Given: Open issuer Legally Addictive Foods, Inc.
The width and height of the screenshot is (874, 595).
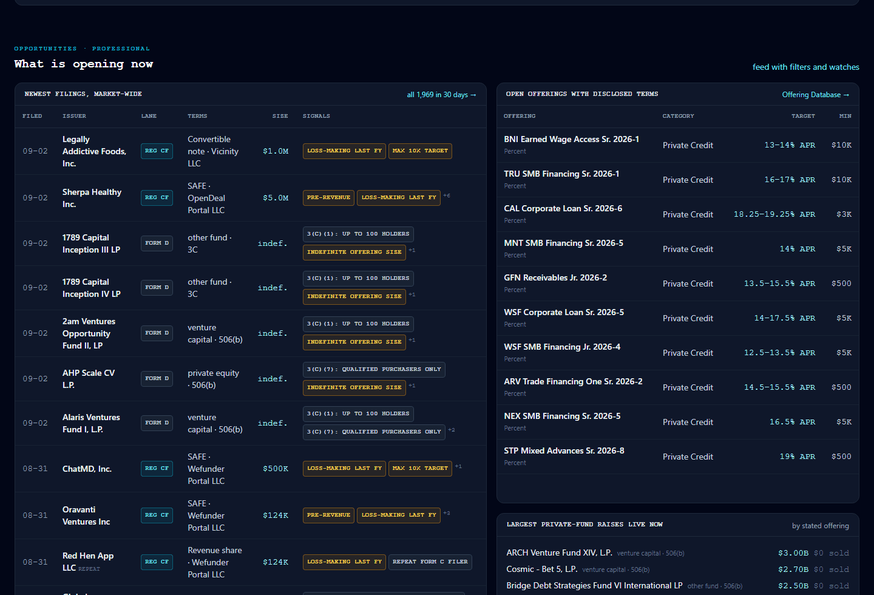Looking at the screenshot, I should coord(94,151).
